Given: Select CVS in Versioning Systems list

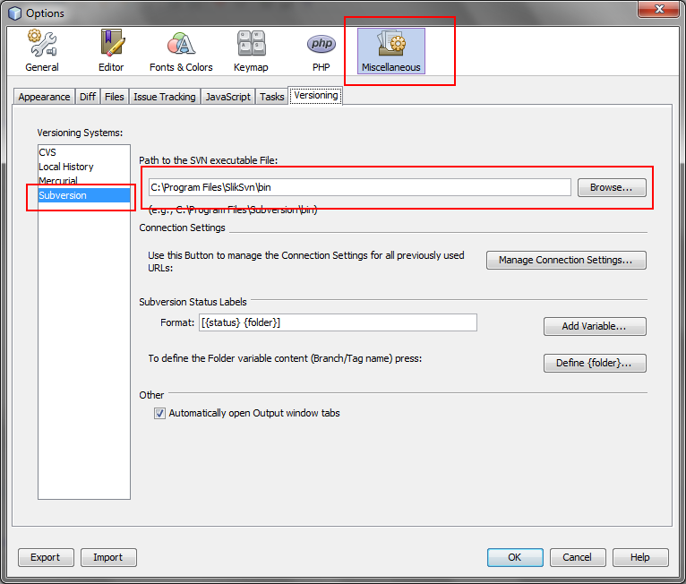Looking at the screenshot, I should [47, 152].
